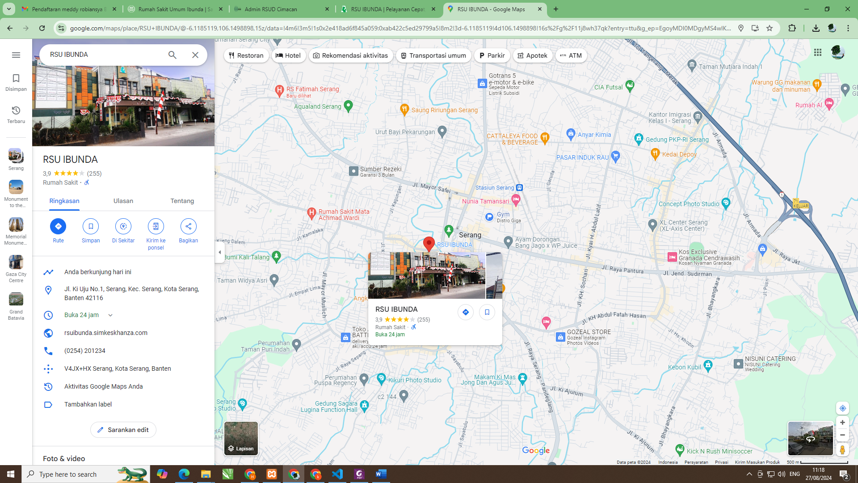Click the Simpan save button
This screenshot has height=483, width=858.
tap(91, 231)
